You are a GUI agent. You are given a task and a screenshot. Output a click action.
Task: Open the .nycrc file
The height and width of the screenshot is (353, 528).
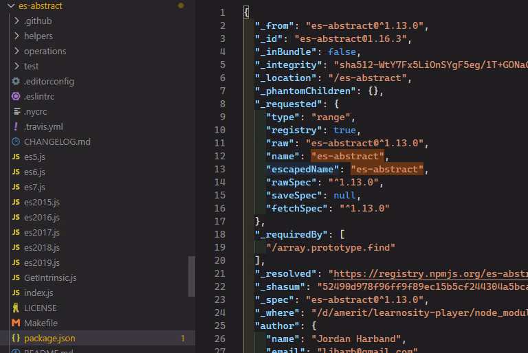[35, 111]
